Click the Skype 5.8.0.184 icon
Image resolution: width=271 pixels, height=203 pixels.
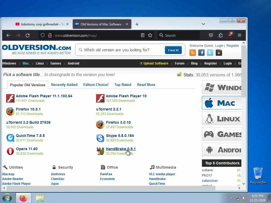pyautogui.click(x=100, y=138)
